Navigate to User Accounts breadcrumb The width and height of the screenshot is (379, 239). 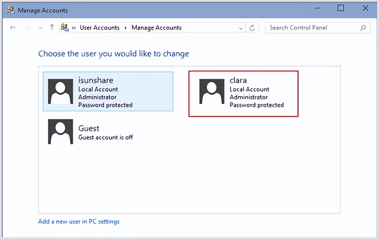pos(99,28)
